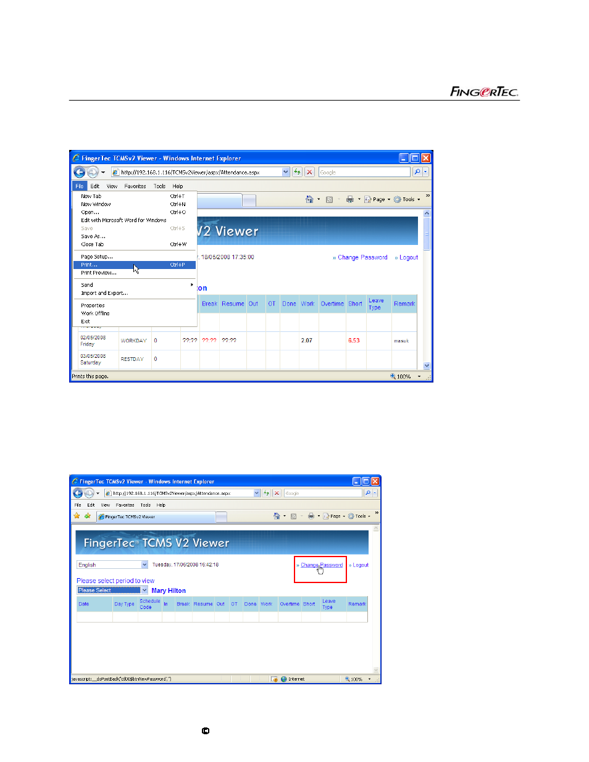
Task: Select Print... in File menu
Action: point(135,265)
